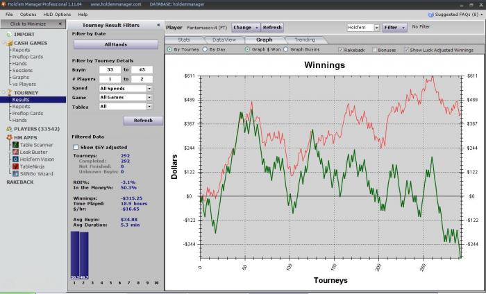
Task: Select the By Day radio button
Action: (205, 49)
